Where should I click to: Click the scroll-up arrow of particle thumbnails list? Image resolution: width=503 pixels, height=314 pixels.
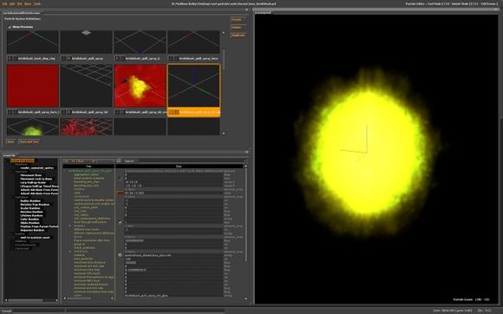(x=224, y=33)
